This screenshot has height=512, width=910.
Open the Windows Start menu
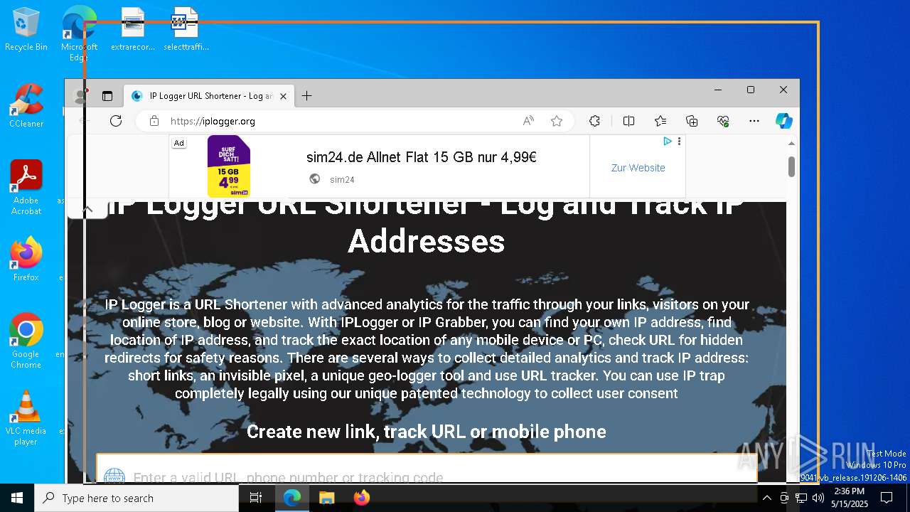[x=17, y=498]
